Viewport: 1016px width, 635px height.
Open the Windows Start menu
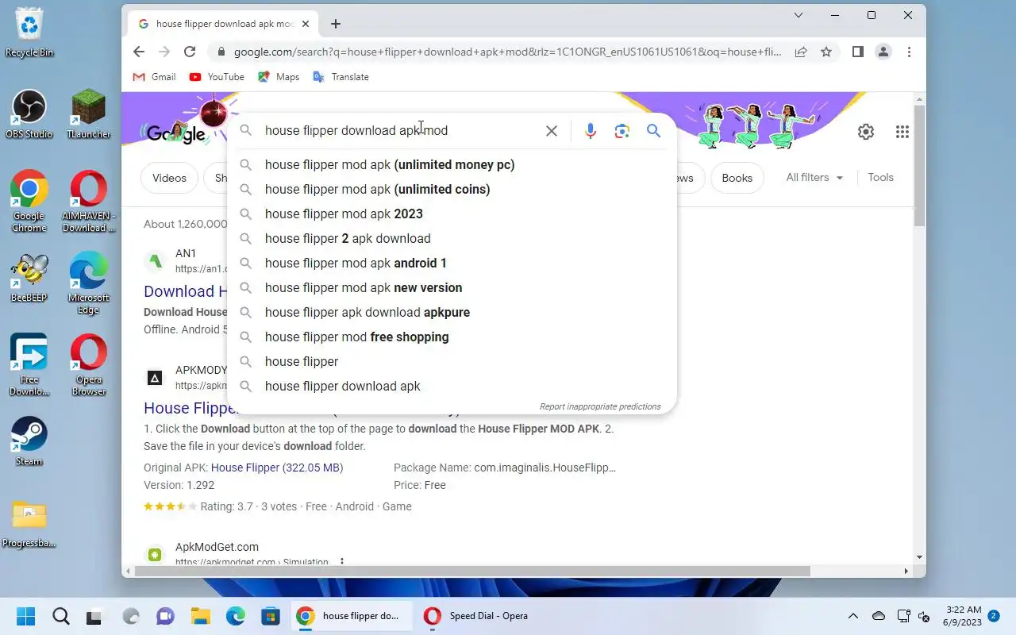[x=25, y=616]
